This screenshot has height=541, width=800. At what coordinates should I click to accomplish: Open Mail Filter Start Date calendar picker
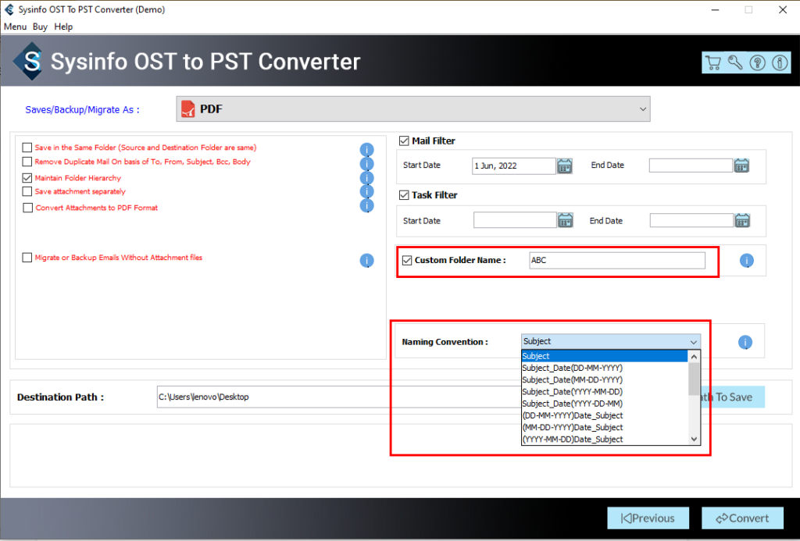coord(565,166)
